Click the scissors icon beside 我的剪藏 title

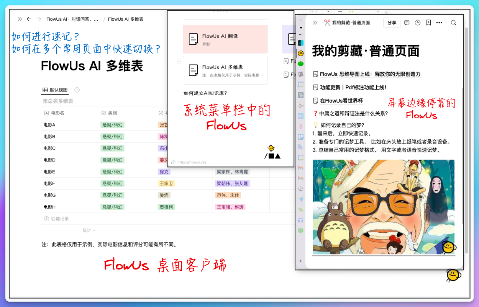(328, 23)
